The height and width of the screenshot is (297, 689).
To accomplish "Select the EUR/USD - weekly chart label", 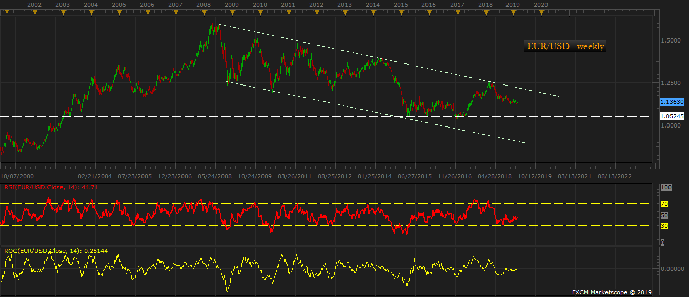I will (x=565, y=46).
